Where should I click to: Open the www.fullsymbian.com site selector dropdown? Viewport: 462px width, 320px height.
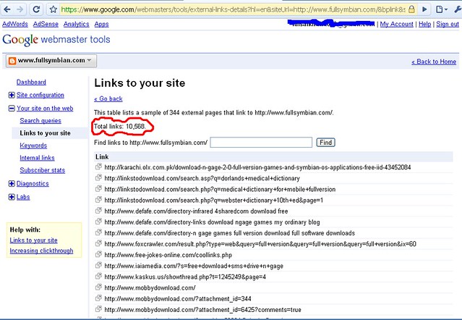point(51,61)
